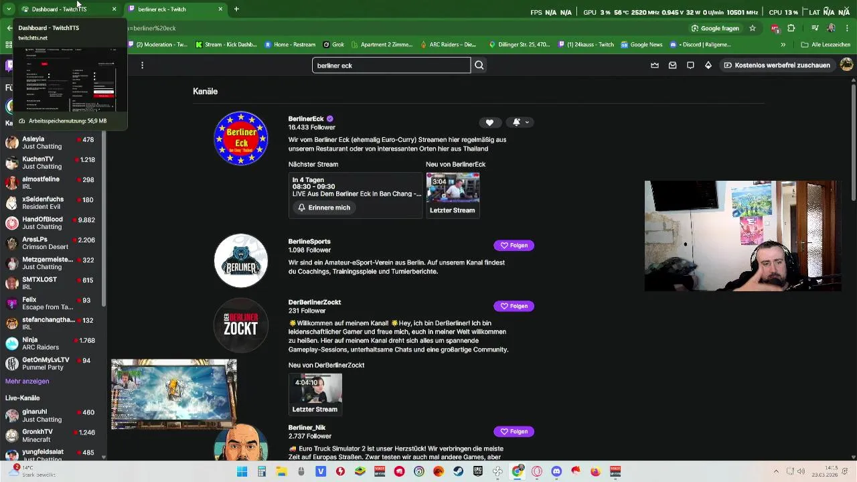Open BlueStacks from the taskbar
Viewport: 857px width, 482px height.
360,471
